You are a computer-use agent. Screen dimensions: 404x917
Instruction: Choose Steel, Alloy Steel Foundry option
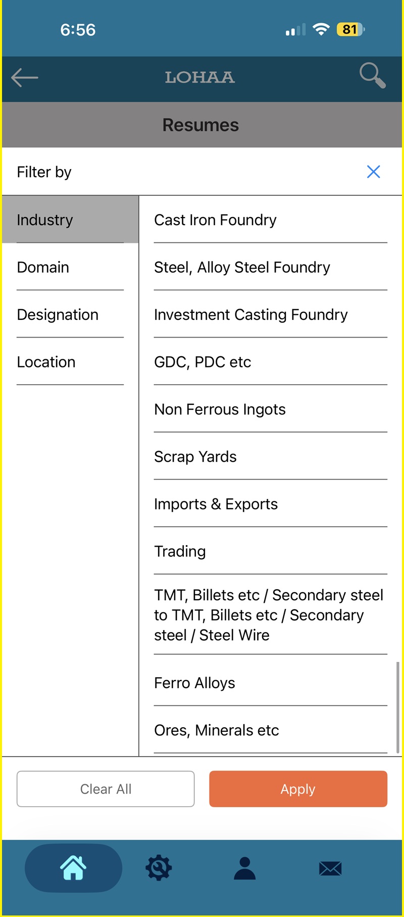(270, 267)
